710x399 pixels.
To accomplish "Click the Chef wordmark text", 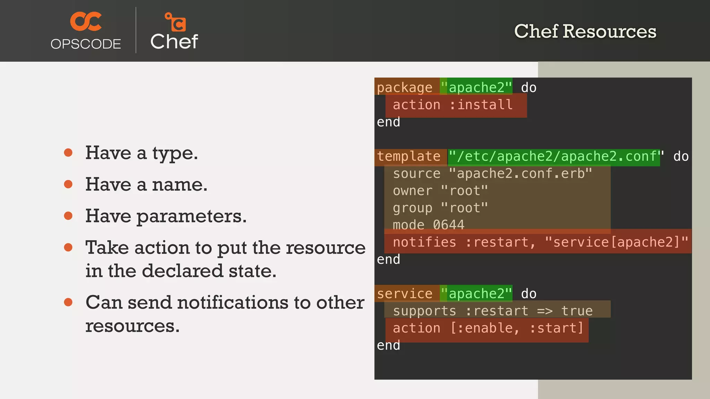I will pos(174,42).
